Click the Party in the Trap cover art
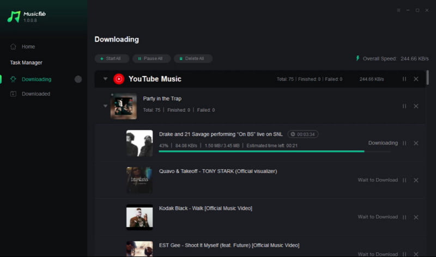This screenshot has height=257, width=436. click(124, 106)
